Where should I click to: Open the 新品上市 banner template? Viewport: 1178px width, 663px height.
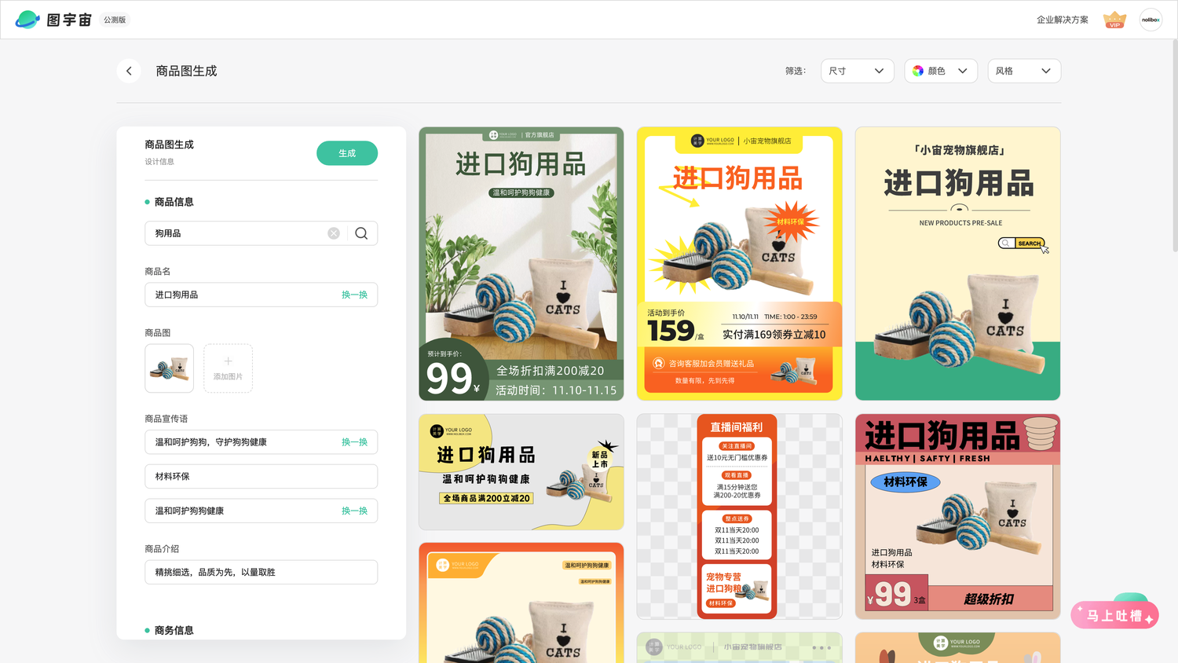pos(521,472)
